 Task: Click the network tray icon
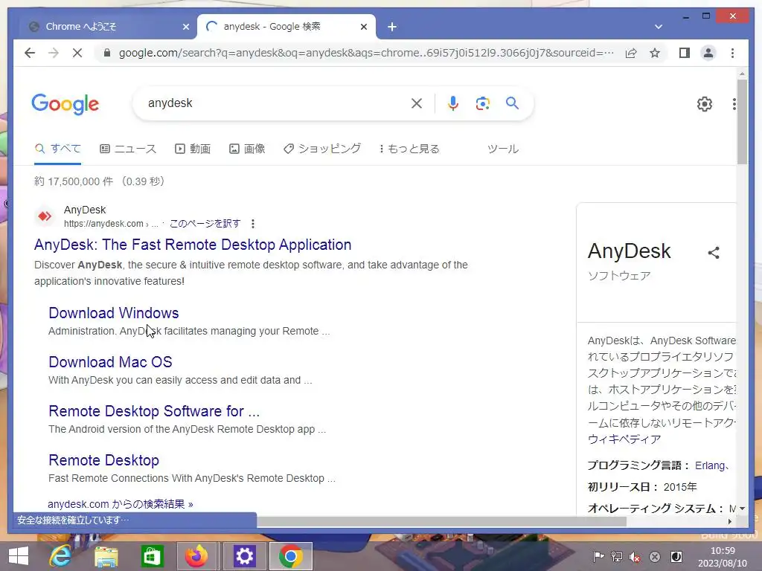tap(617, 556)
